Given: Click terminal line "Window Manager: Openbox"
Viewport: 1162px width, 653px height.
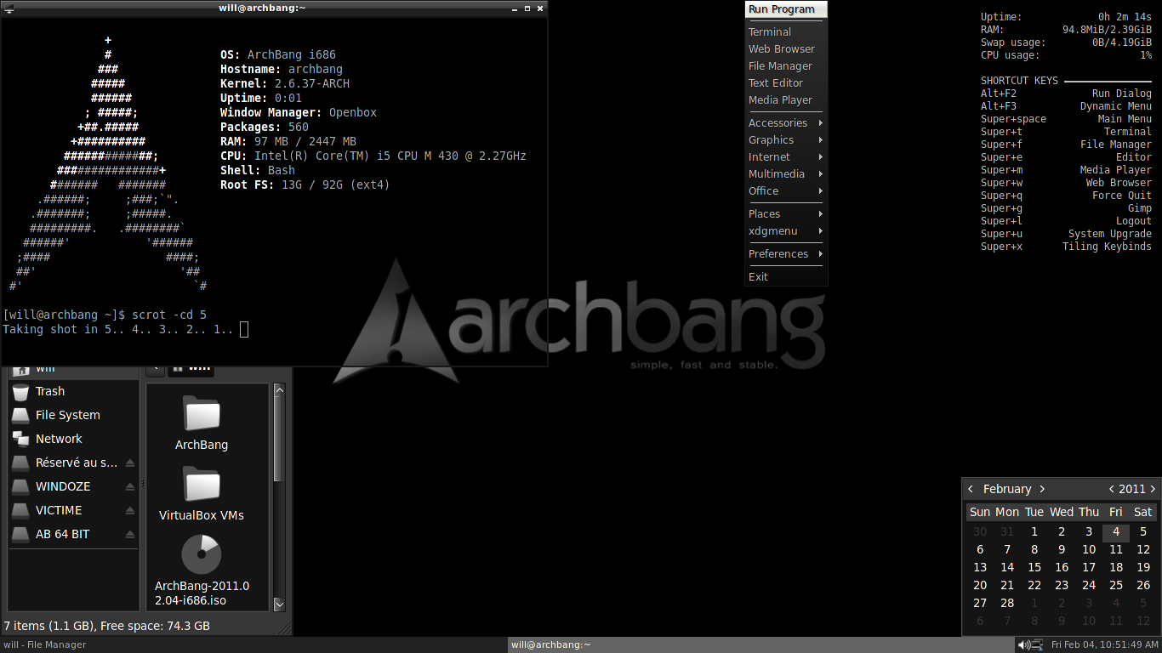Looking at the screenshot, I should point(299,112).
